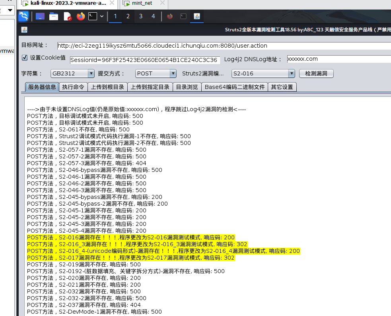Select the Base64编码二进制文件 tab
This screenshot has width=391, height=316.
235,87
